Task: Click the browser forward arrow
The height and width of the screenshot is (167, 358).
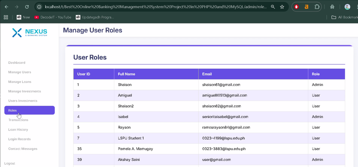Action: [x=16, y=7]
